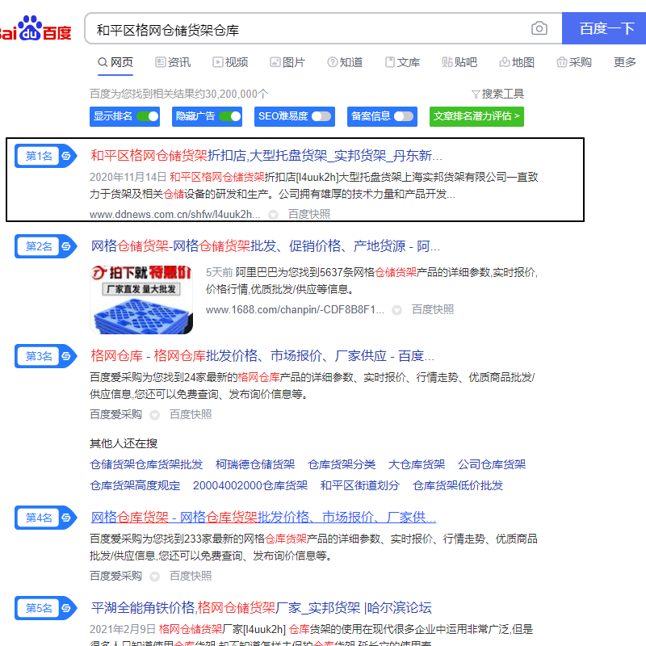646x646 pixels.
Task: Enable the SEO难易度 switch
Action: [x=321, y=116]
